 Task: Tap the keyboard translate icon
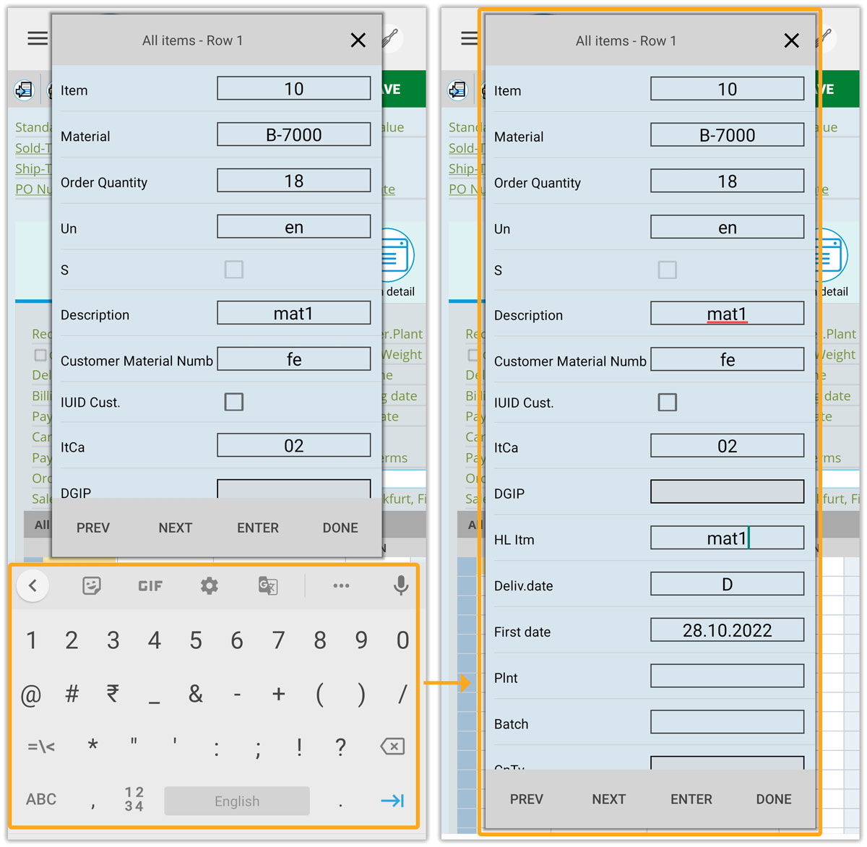click(x=268, y=585)
